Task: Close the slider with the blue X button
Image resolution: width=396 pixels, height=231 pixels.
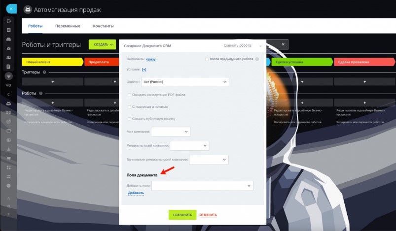Action: [x=11, y=8]
